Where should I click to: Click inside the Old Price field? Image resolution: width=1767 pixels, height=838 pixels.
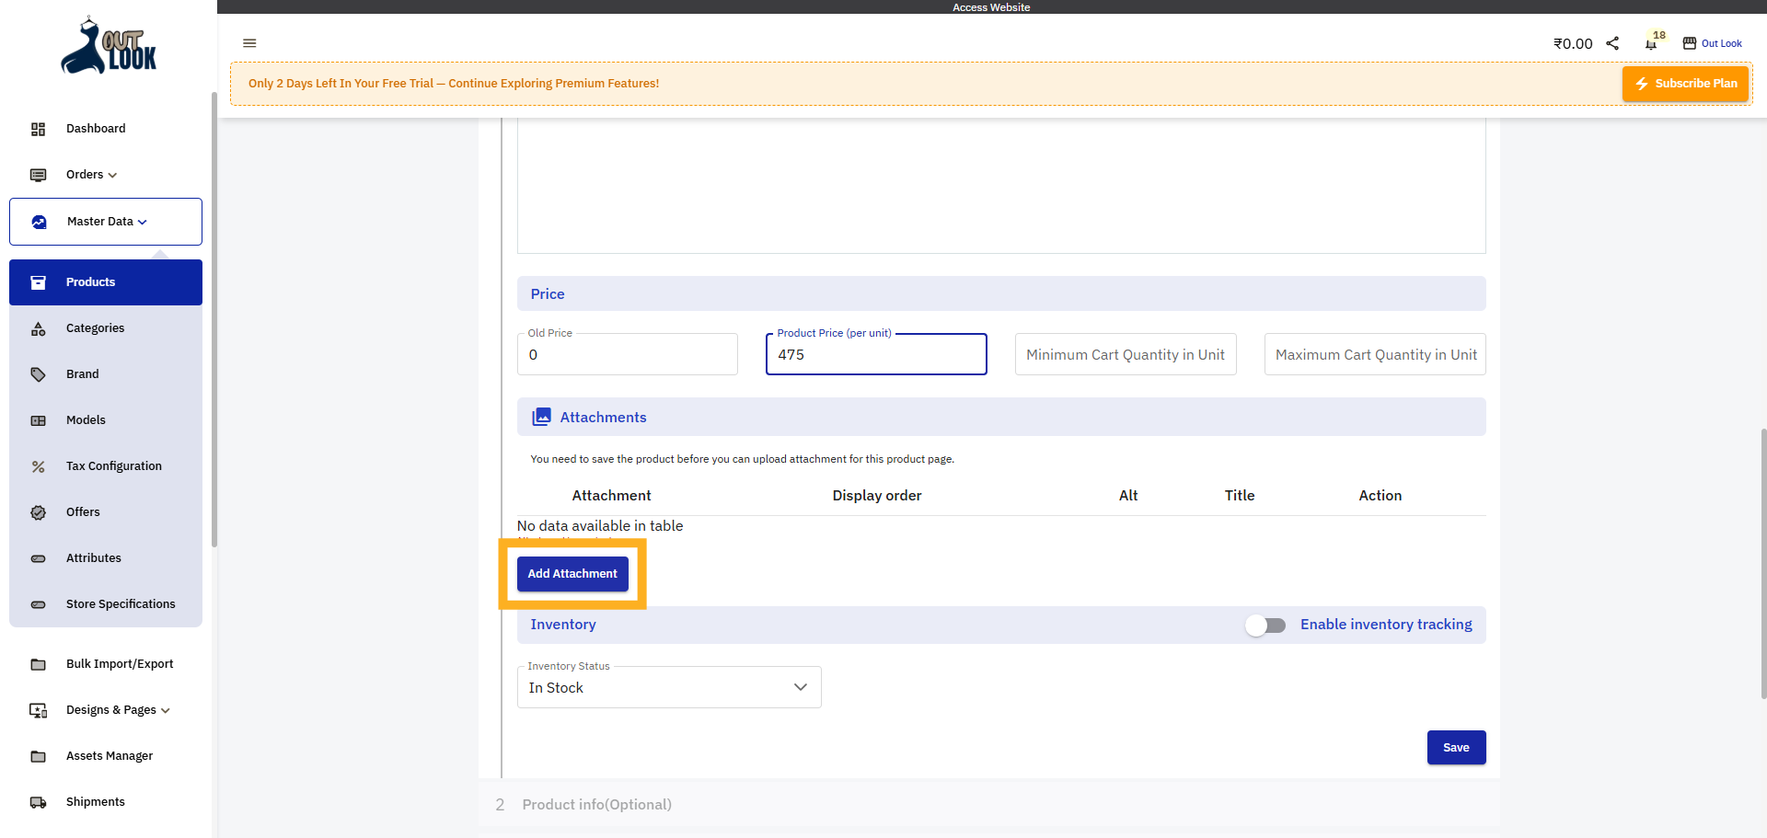click(627, 354)
